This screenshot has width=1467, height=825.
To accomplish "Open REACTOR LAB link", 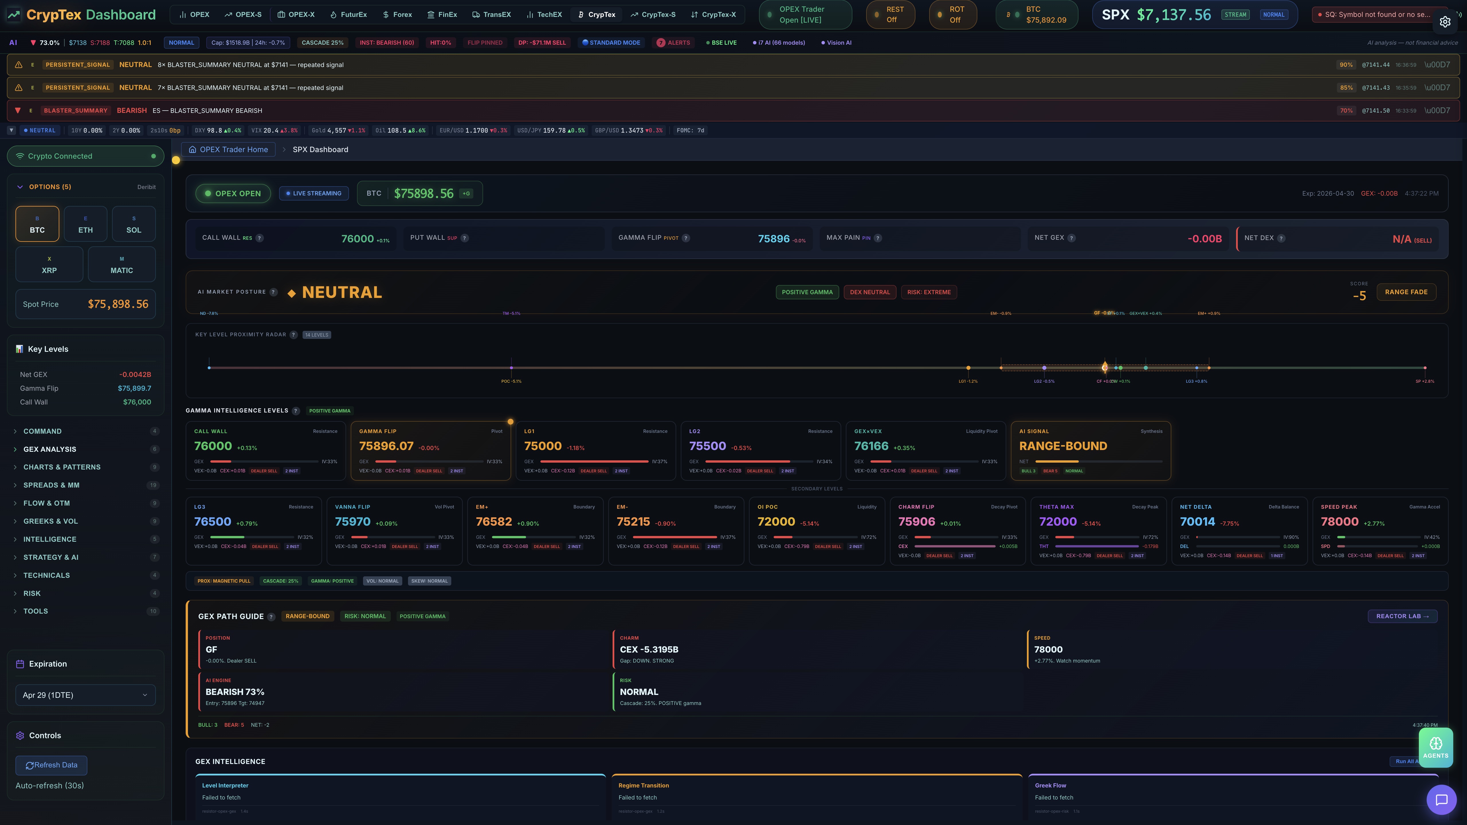I will [1402, 616].
